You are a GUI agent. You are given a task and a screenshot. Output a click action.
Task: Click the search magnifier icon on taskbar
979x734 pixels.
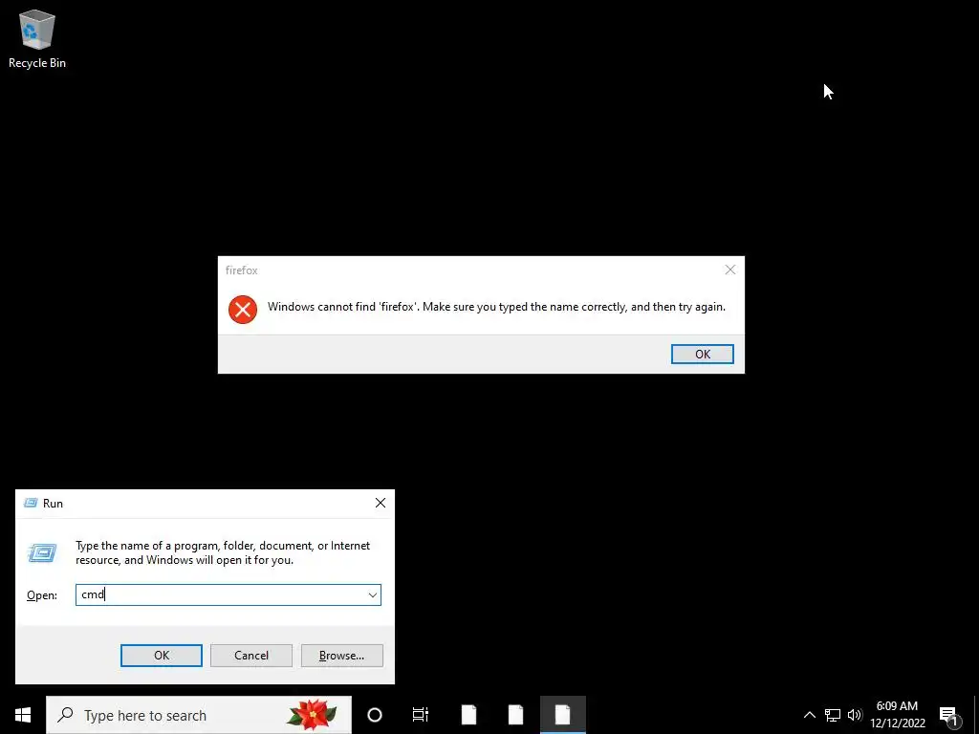(x=65, y=715)
